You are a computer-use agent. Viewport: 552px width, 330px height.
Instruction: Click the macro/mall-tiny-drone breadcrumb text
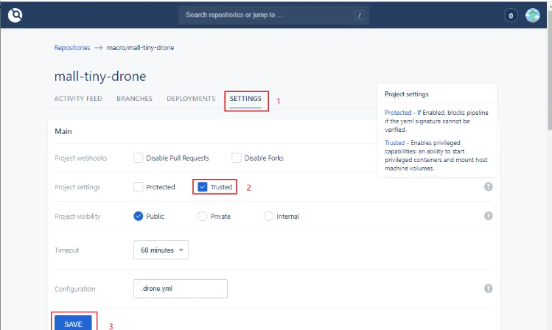[141, 48]
